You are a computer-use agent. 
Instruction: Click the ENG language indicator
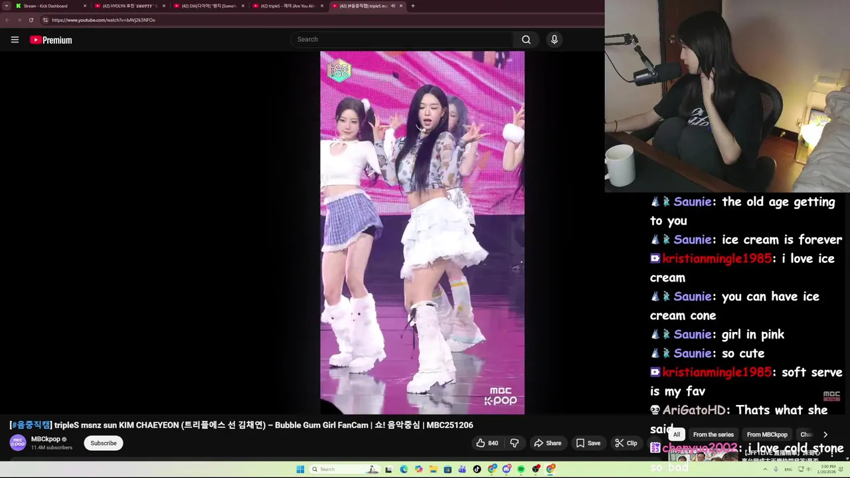(x=788, y=469)
